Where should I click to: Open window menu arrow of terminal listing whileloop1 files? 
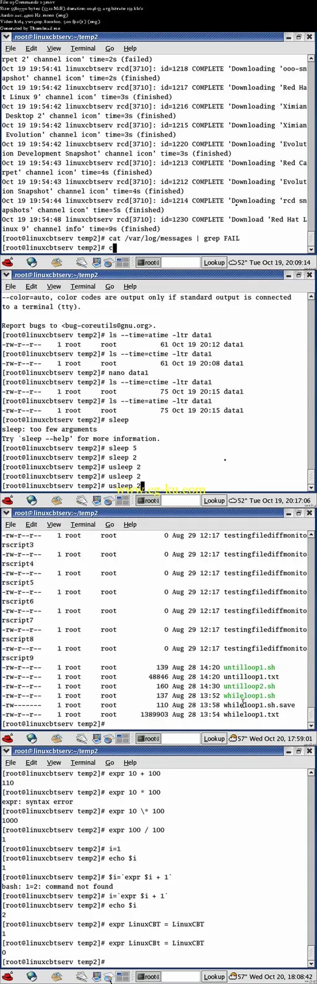click(x=6, y=513)
